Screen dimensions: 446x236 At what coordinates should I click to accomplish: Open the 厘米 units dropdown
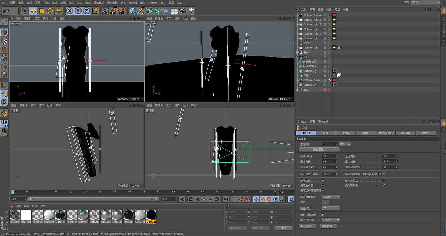click(345, 144)
